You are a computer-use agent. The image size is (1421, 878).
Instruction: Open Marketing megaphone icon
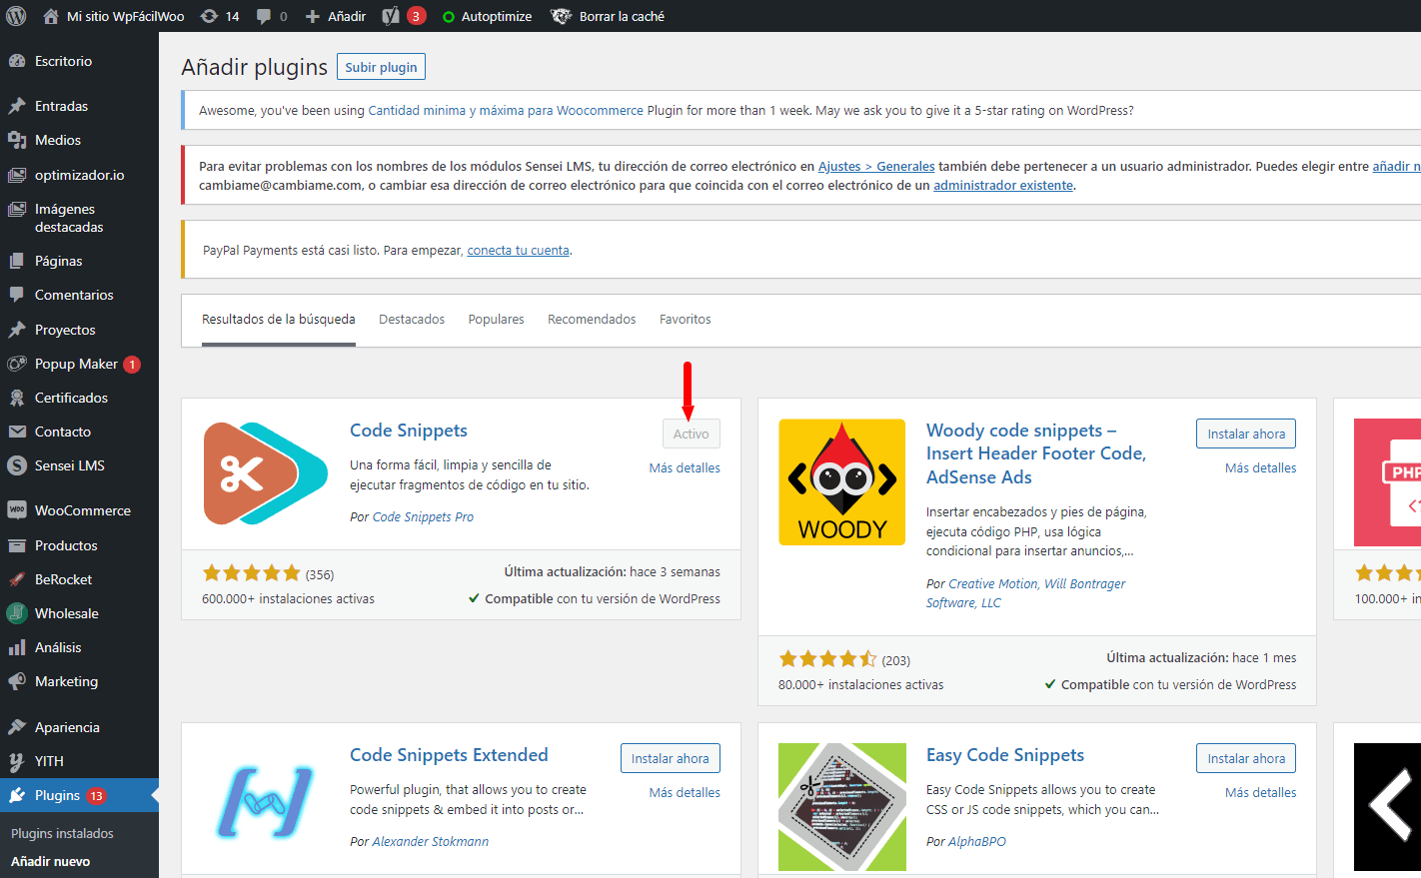pyautogui.click(x=17, y=681)
